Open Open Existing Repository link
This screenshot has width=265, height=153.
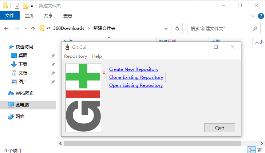coord(136,85)
